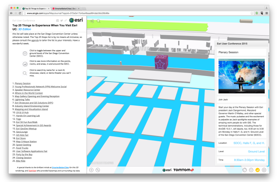Click the URL address bar
The height and width of the screenshot is (182, 278).
[136, 13]
